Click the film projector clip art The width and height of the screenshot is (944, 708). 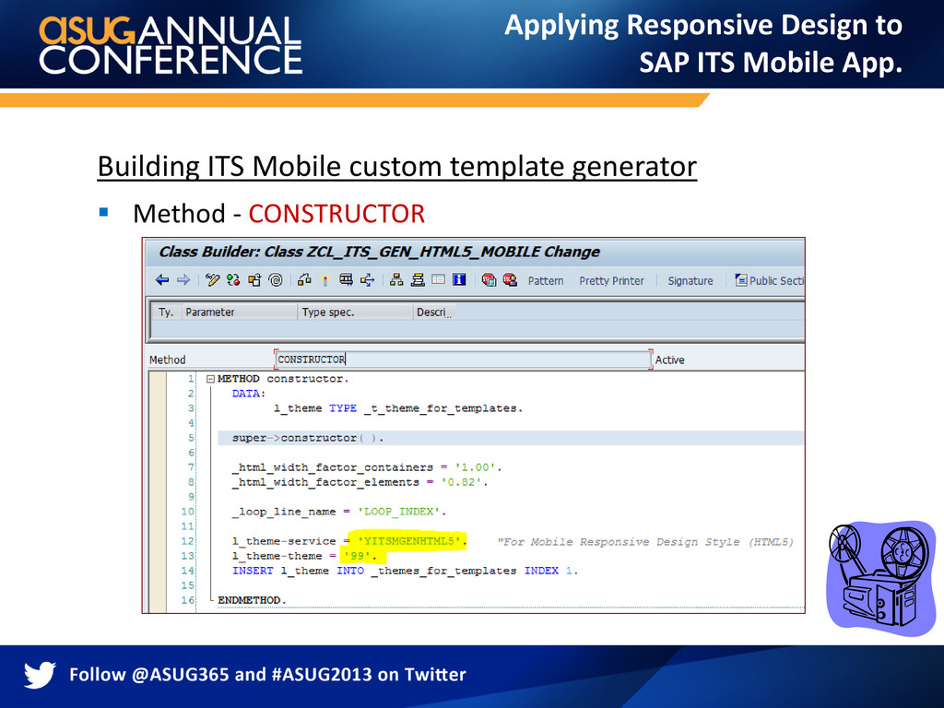(880, 578)
